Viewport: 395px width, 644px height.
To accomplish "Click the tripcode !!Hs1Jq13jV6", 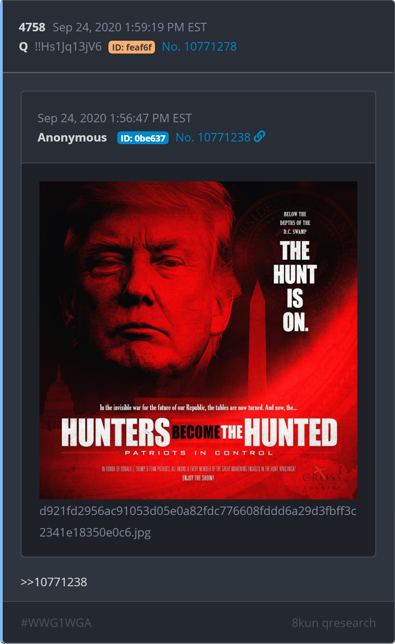I will [68, 47].
